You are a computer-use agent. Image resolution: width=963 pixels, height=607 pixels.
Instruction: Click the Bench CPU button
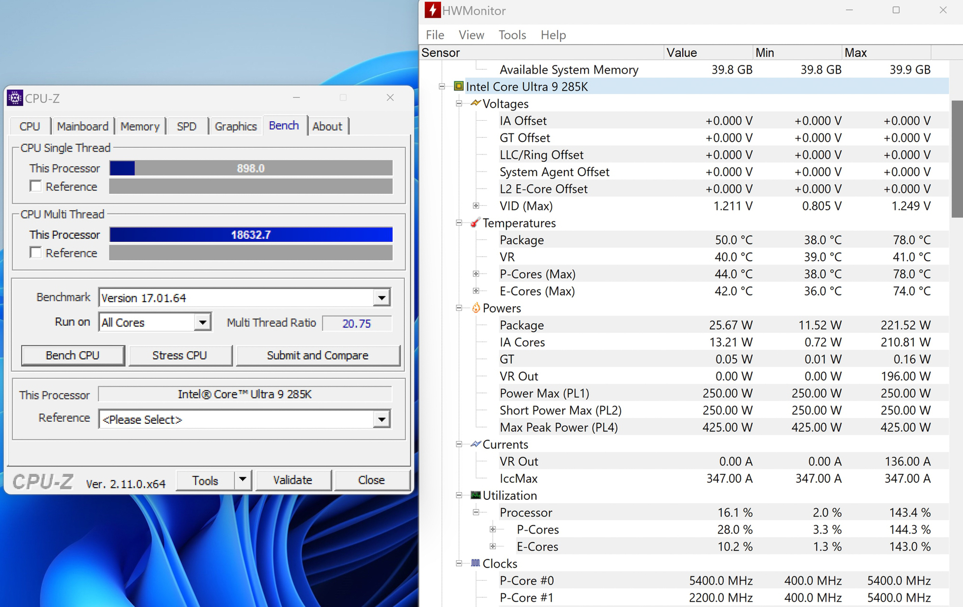click(73, 355)
